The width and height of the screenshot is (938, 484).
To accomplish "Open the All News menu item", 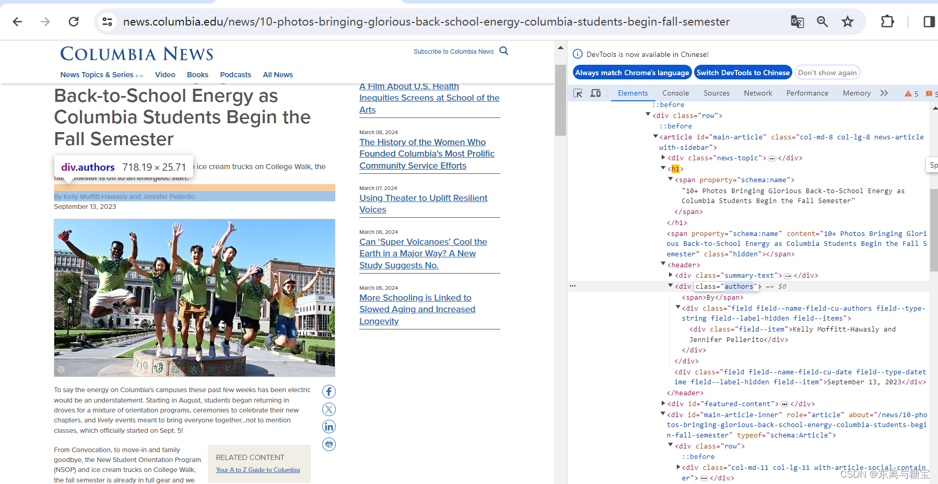I will (278, 75).
